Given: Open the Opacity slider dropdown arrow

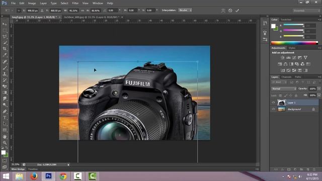Looking at the screenshot, I should pyautogui.click(x=319, y=88).
